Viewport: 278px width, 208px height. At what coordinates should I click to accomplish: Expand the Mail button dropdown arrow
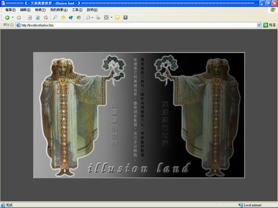92,18
